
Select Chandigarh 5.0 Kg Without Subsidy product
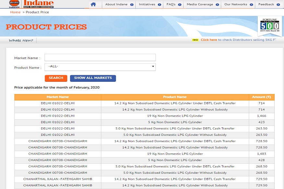coord(175,173)
